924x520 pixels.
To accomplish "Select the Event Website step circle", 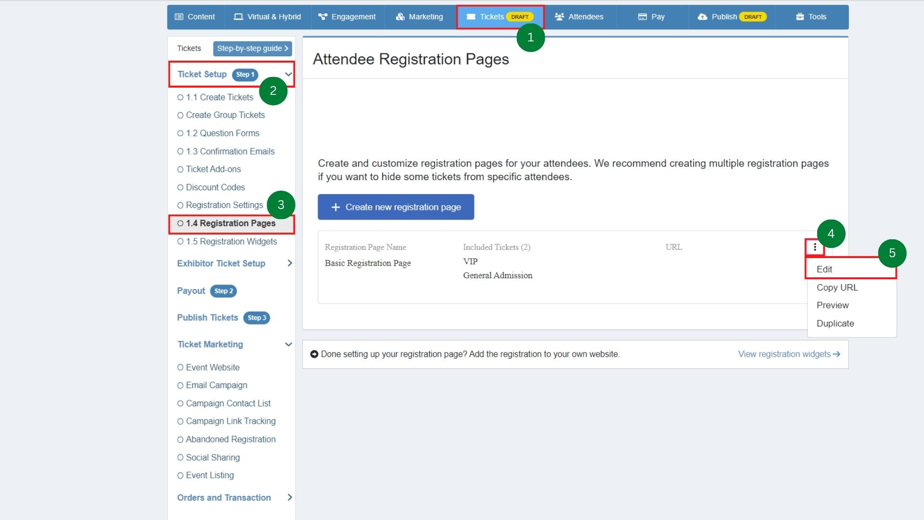I will [180, 367].
